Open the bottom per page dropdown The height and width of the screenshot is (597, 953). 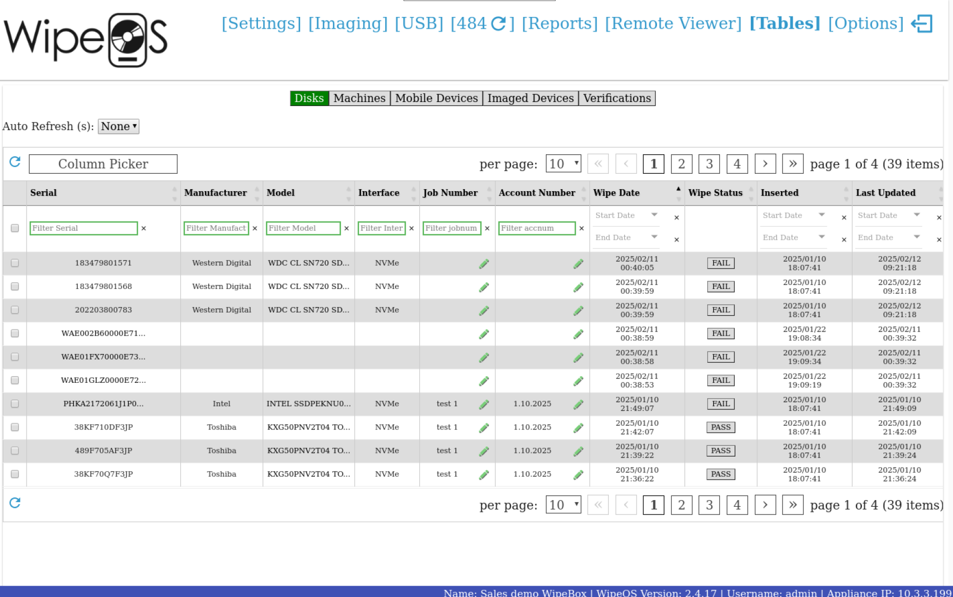(563, 505)
